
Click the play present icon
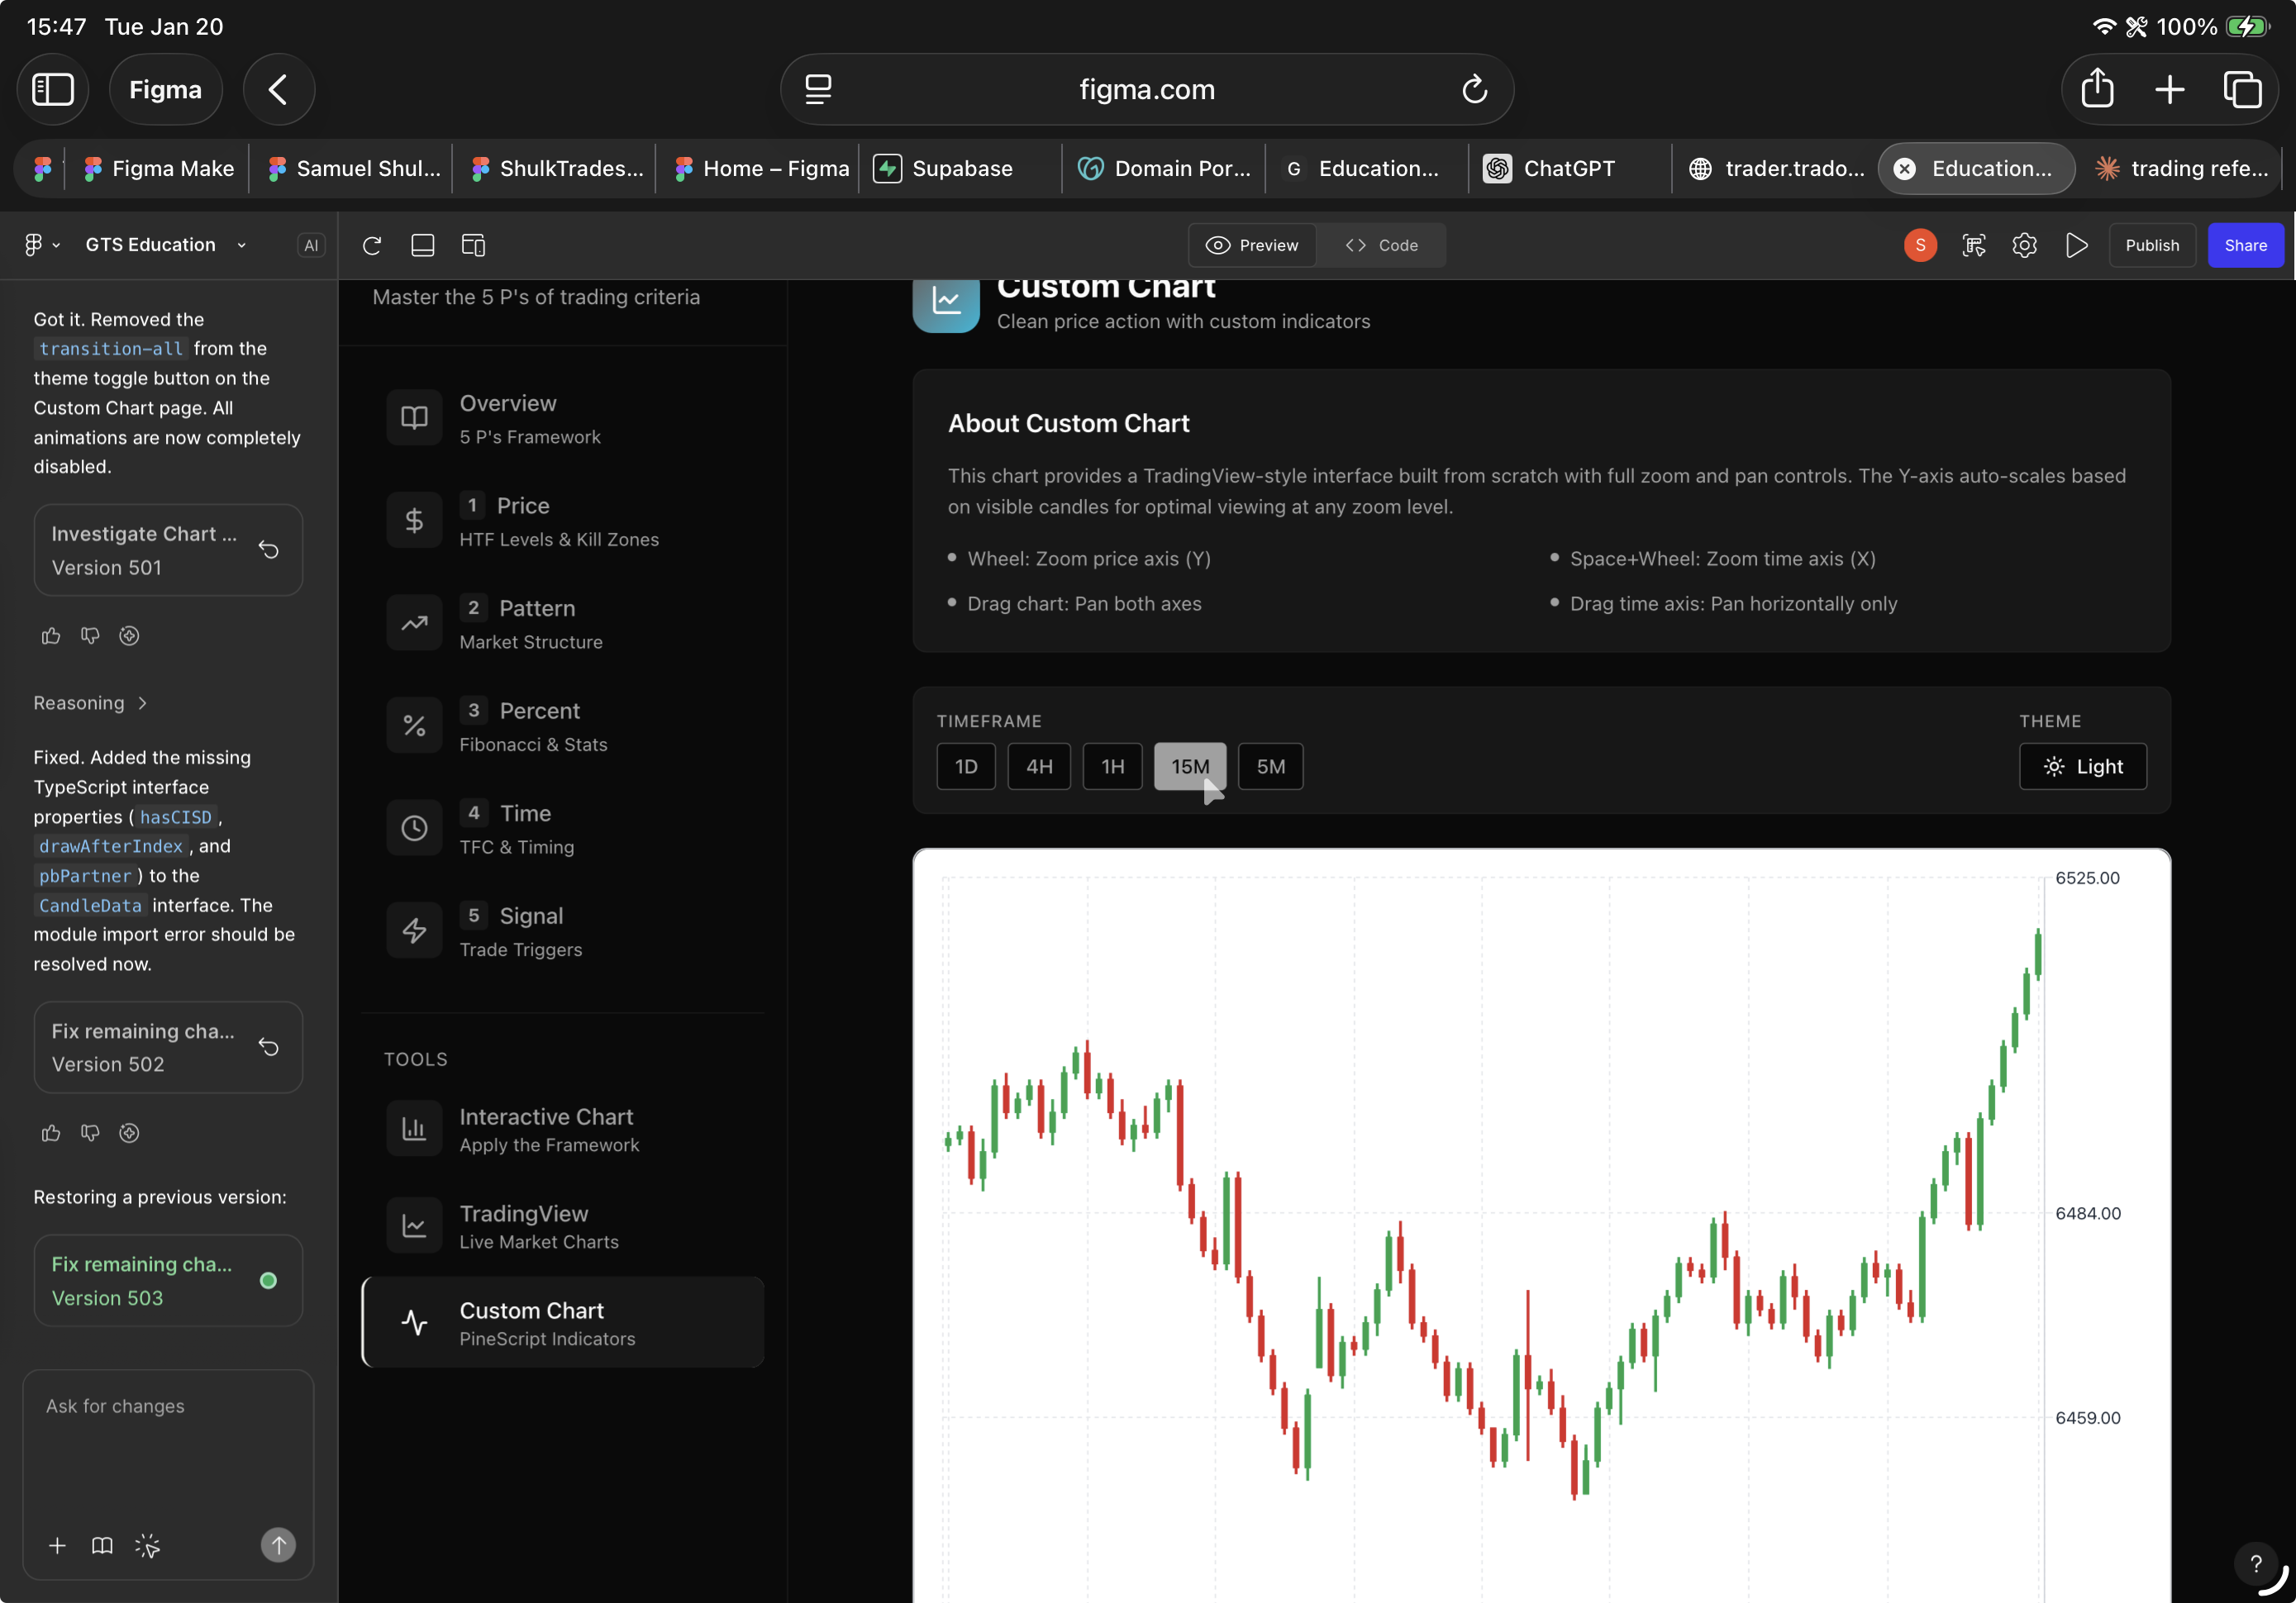point(2076,245)
